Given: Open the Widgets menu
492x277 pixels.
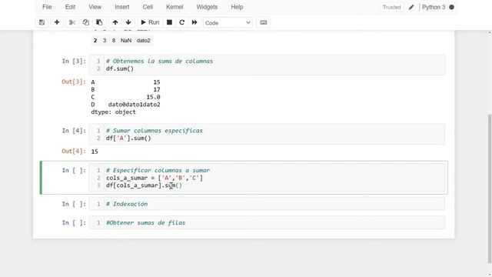Looking at the screenshot, I should coord(207,7).
